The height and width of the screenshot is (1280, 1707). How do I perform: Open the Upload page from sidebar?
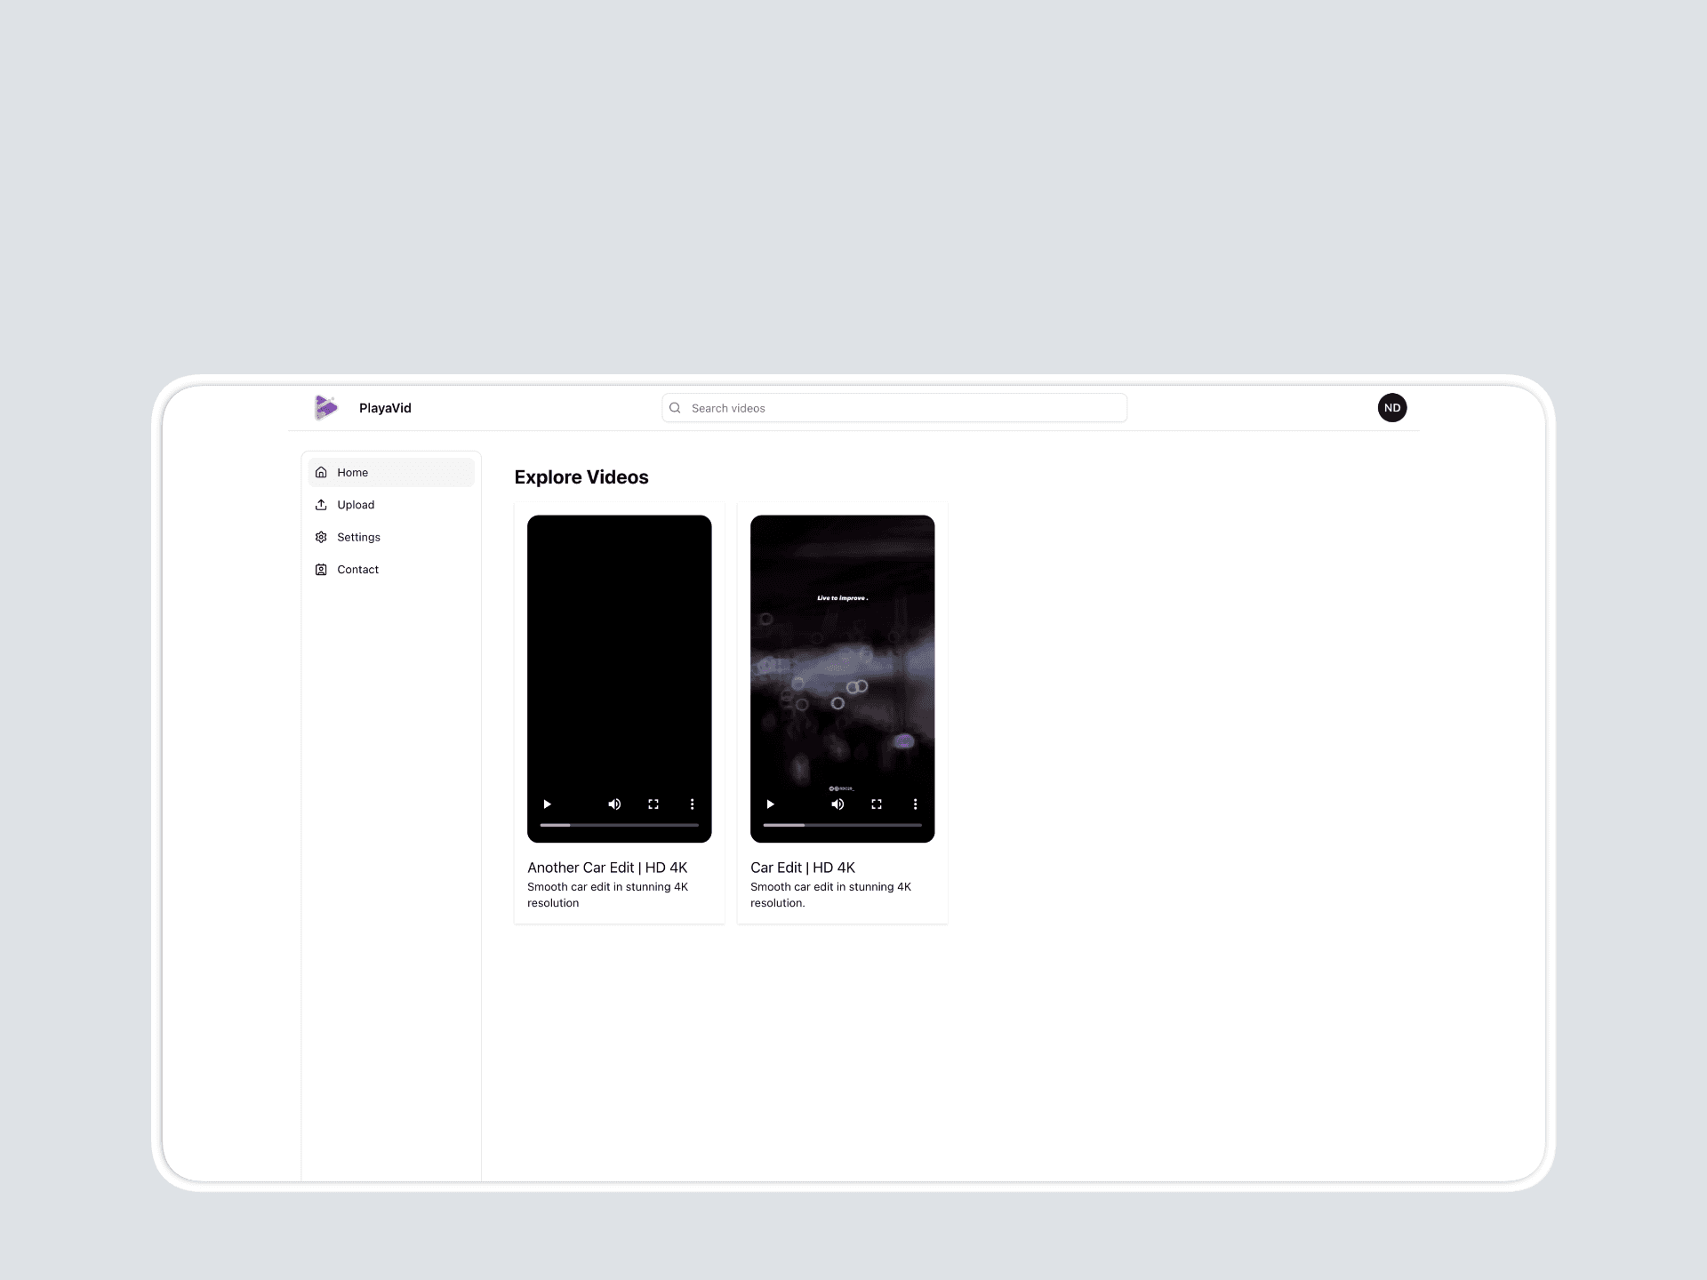pyautogui.click(x=356, y=505)
